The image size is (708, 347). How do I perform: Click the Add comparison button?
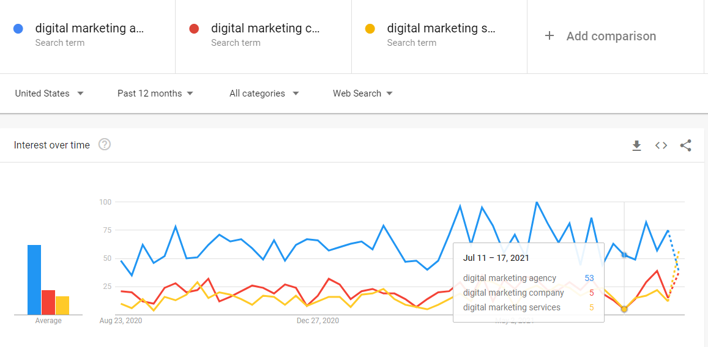(600, 36)
